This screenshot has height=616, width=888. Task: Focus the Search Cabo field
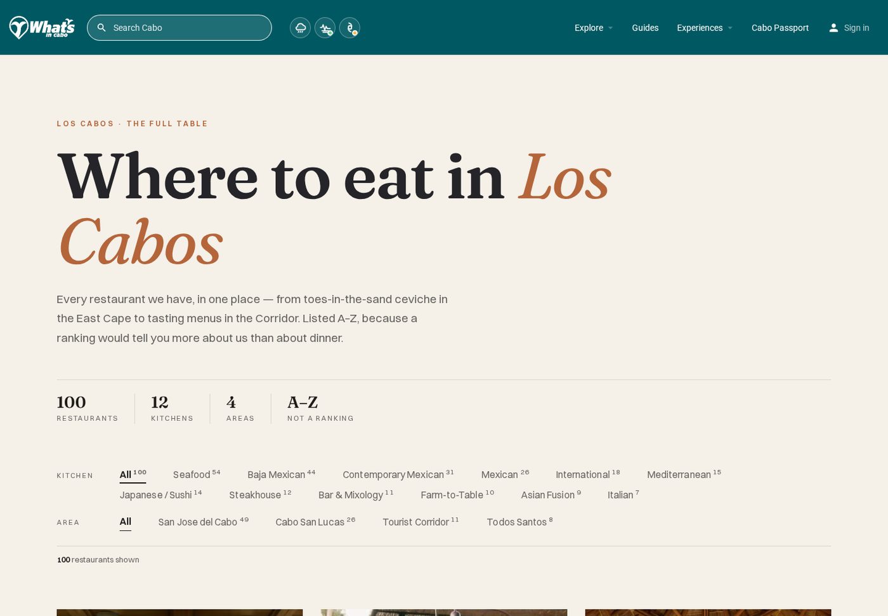[x=180, y=28]
